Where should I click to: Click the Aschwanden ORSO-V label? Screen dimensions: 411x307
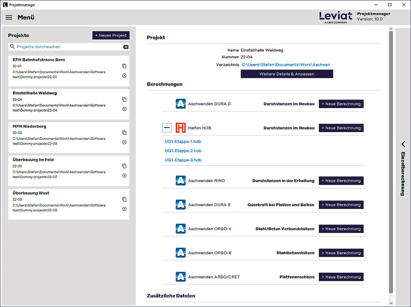pyautogui.click(x=210, y=229)
